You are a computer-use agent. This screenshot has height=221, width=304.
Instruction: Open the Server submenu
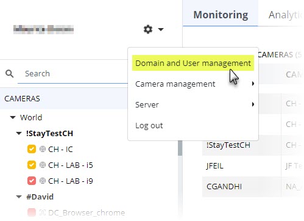pyautogui.click(x=193, y=104)
